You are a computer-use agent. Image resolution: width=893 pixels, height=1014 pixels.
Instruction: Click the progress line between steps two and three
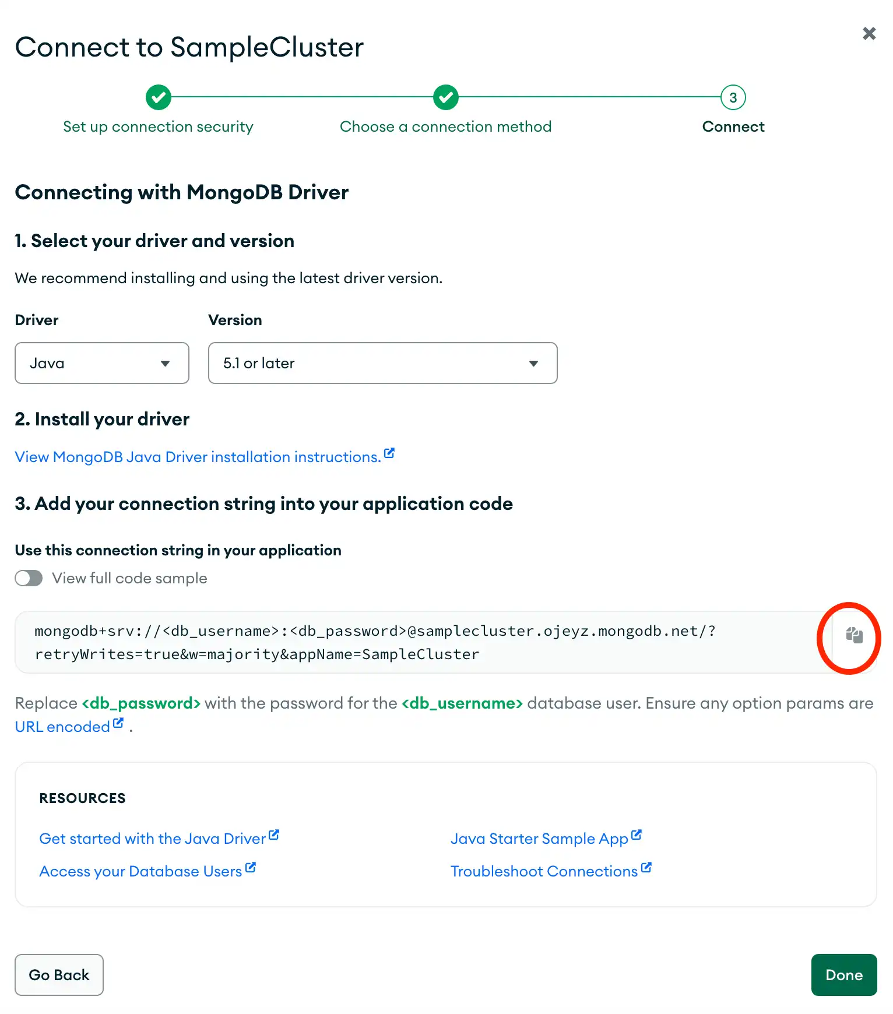click(x=589, y=97)
